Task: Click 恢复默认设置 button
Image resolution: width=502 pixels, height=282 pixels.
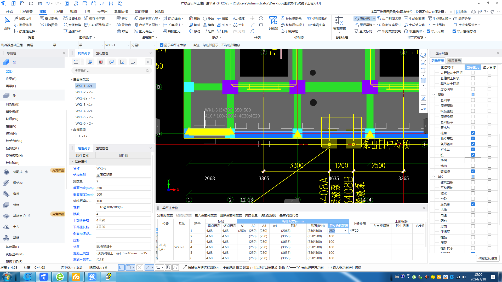Action: point(488,258)
